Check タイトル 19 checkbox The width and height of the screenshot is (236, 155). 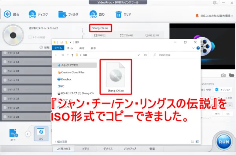(5, 62)
